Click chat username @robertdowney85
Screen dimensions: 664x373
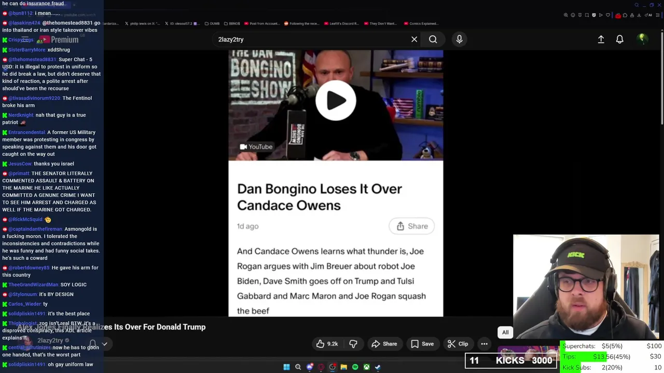[29, 268]
